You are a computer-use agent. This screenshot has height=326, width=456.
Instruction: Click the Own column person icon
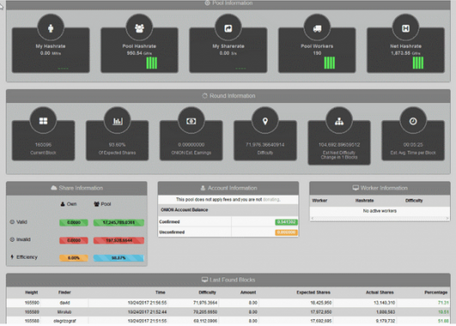tap(63, 204)
